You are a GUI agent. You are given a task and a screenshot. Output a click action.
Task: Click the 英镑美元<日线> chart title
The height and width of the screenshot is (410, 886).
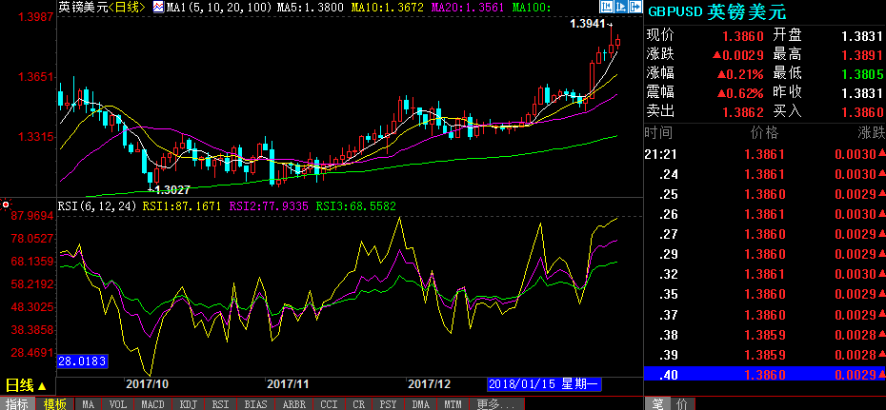tap(98, 8)
